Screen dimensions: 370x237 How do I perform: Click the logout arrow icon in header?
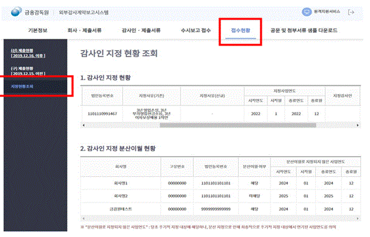[351, 12]
